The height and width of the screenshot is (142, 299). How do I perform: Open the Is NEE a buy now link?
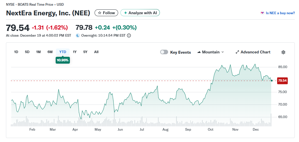point(280,13)
